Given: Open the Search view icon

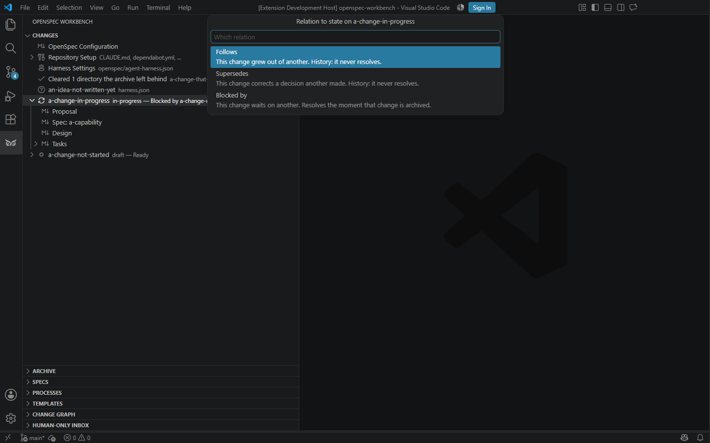Looking at the screenshot, I should (x=11, y=48).
